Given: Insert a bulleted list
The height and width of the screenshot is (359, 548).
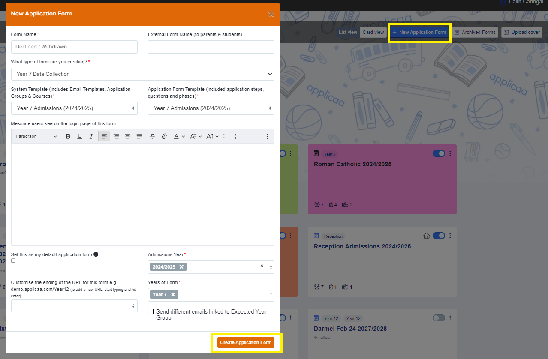Looking at the screenshot, I should coord(226,136).
